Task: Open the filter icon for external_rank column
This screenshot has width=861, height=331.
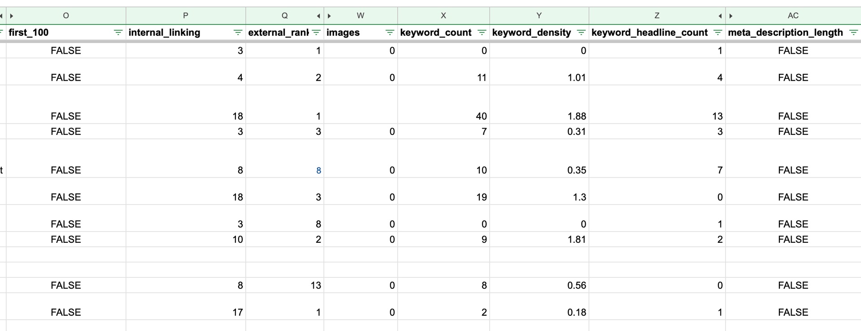Action: pyautogui.click(x=316, y=32)
